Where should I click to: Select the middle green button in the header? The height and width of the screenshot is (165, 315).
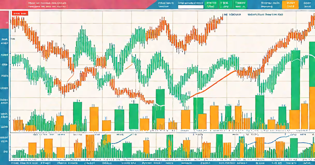[225, 5]
